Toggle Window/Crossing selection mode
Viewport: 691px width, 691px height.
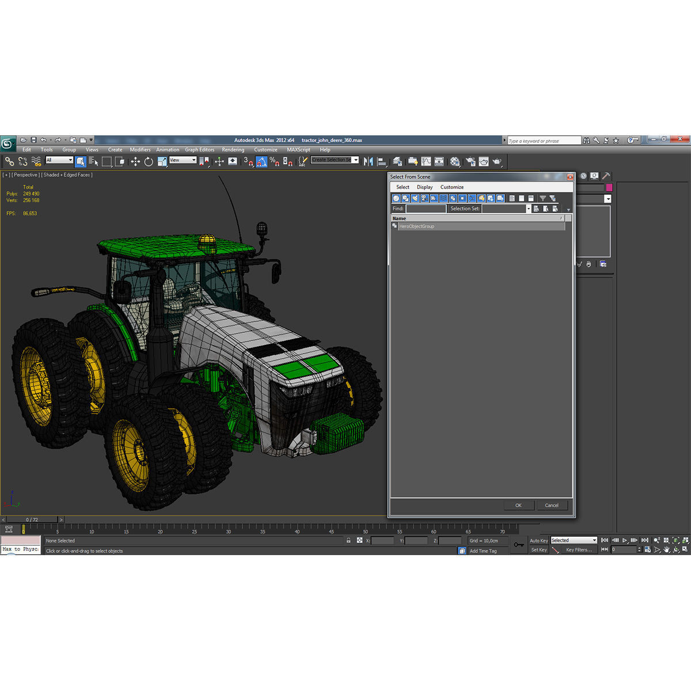[x=120, y=162]
